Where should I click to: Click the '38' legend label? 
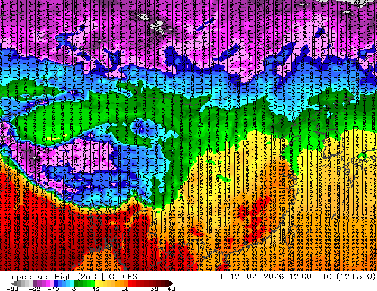155,289
